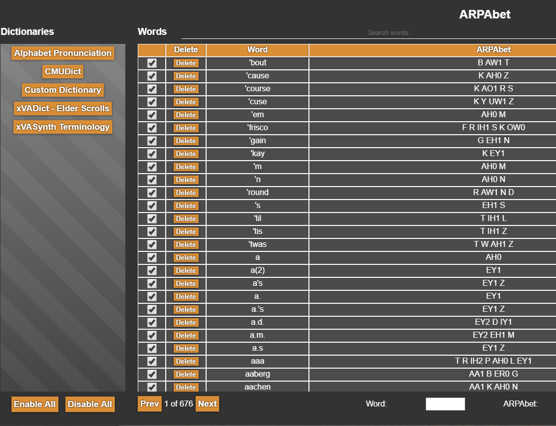The height and width of the screenshot is (426, 556).
Task: Delete the a(2) pronunciation entry
Action: coord(186,271)
